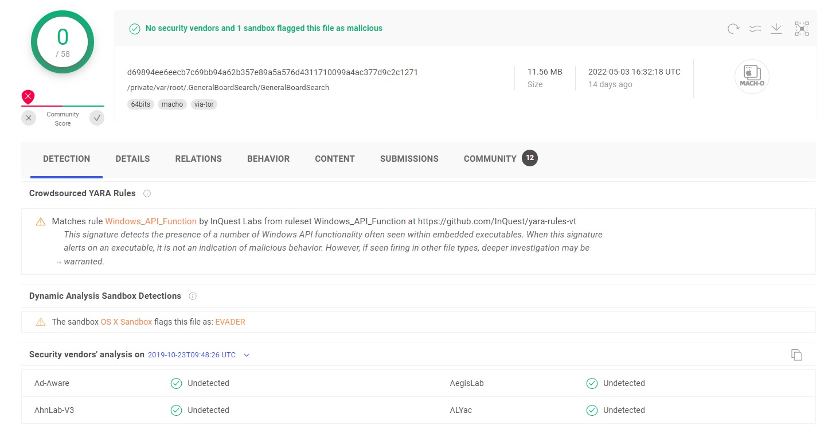
Task: Click the 11.56 MB size value
Action: (x=545, y=72)
